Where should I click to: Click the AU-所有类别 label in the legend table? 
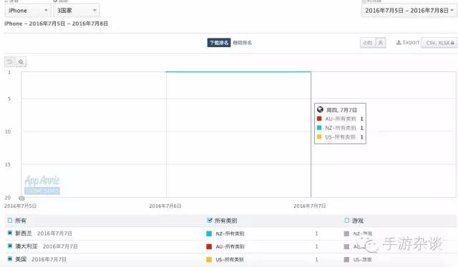pyautogui.click(x=230, y=246)
